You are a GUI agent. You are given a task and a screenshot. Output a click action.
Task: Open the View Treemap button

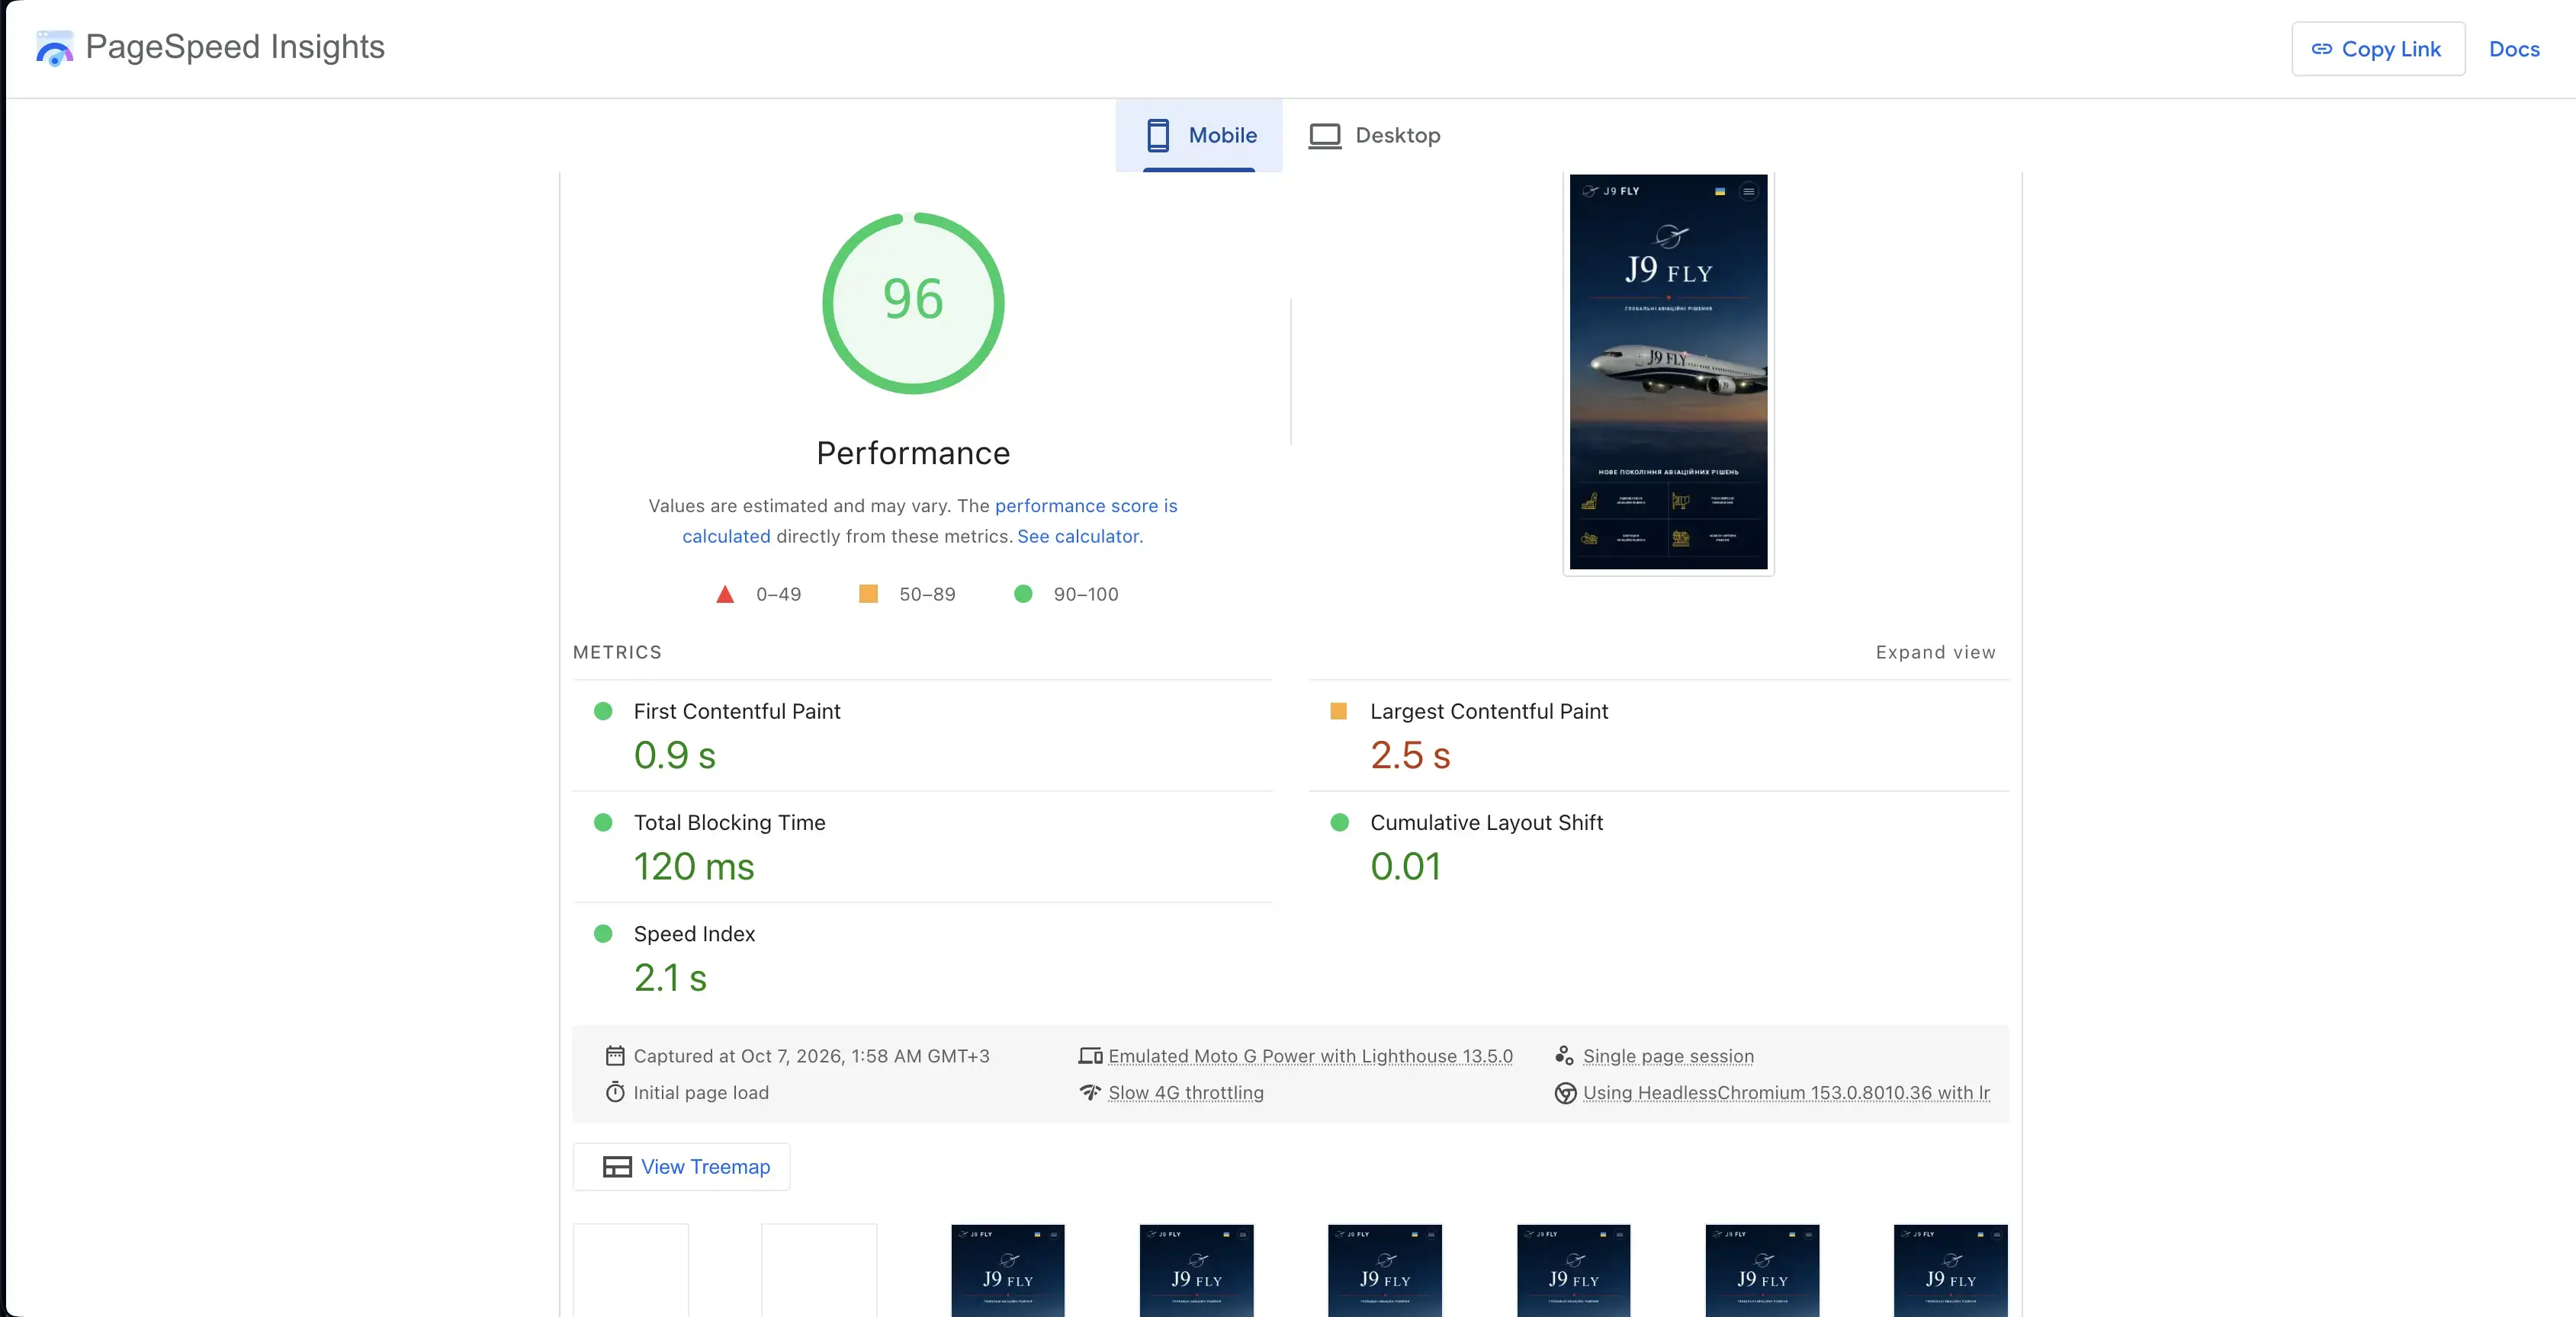tap(682, 1166)
